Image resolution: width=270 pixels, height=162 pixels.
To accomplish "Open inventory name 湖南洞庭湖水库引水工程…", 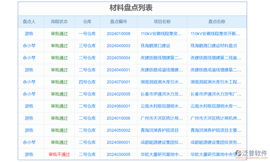I will tap(216, 82).
